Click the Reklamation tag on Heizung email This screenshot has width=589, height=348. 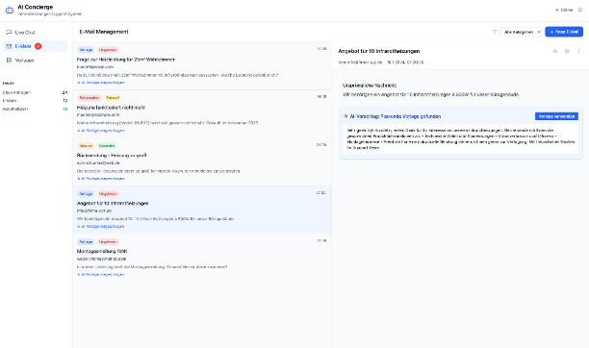click(90, 98)
